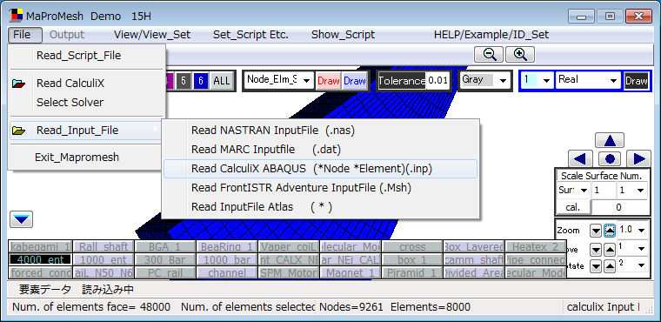Click the left arrow navigation button
This screenshot has height=322, width=661.
580,158
